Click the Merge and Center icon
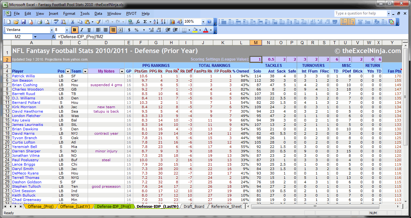The image size is (411, 218). (120, 30)
